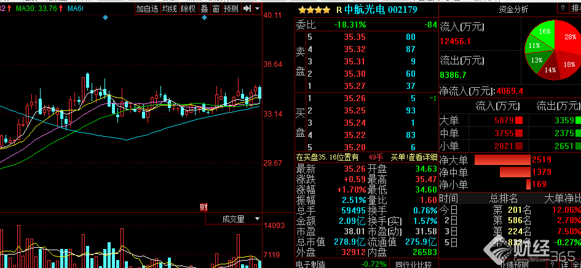Click the 16% green pie slice
Viewport: 581px width, 268px height.
click(x=544, y=31)
